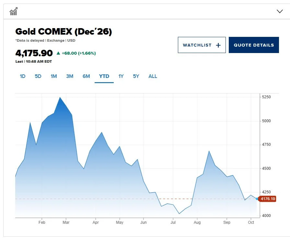Click the current price dot on the chart
The image size is (290, 238).
click(x=257, y=199)
